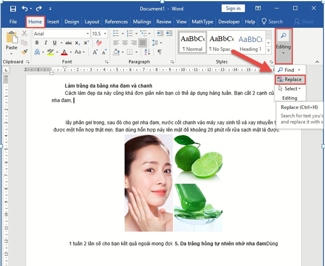Image resolution: width=325 pixels, height=266 pixels.
Task: Open the Mailings ribbon tab
Action: pos(142,22)
